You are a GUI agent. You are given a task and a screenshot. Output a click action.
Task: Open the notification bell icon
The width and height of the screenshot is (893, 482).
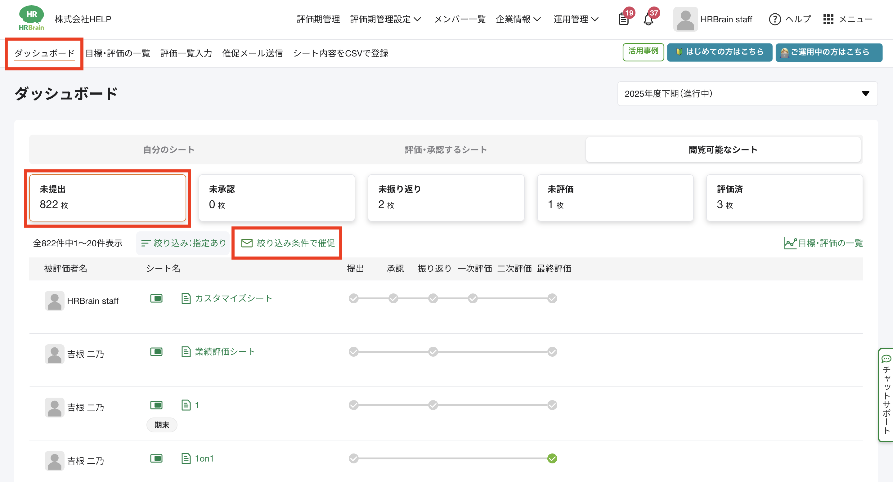pos(648,20)
